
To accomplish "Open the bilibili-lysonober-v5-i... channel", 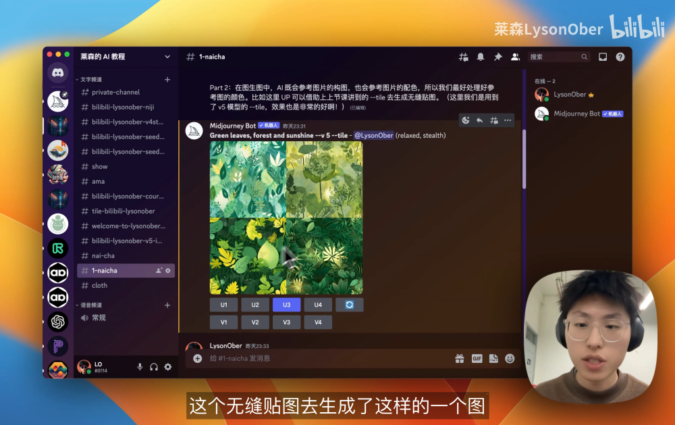I will tap(126, 241).
